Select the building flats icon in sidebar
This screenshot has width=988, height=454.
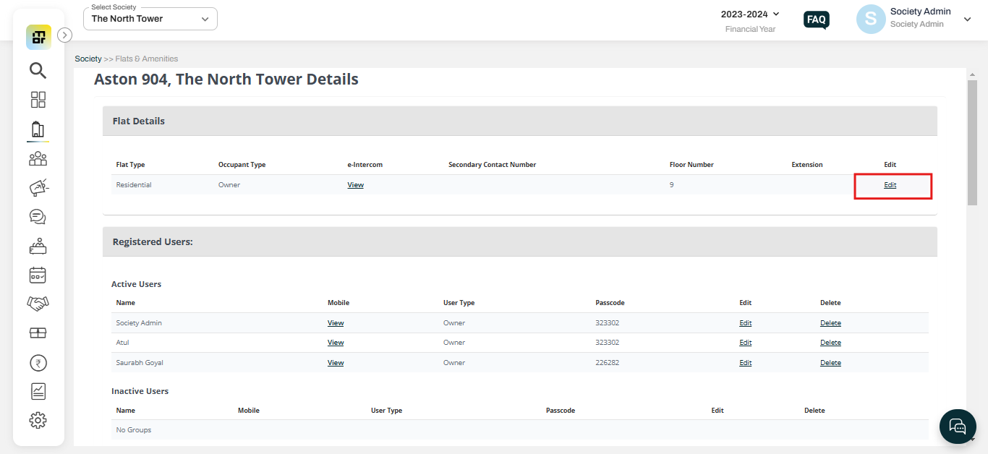coord(38,129)
